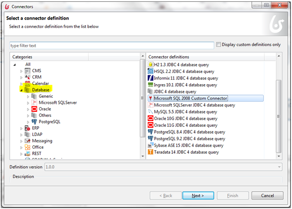
Task: Expand the PostgreSQL subcategory
Action: pos(28,123)
